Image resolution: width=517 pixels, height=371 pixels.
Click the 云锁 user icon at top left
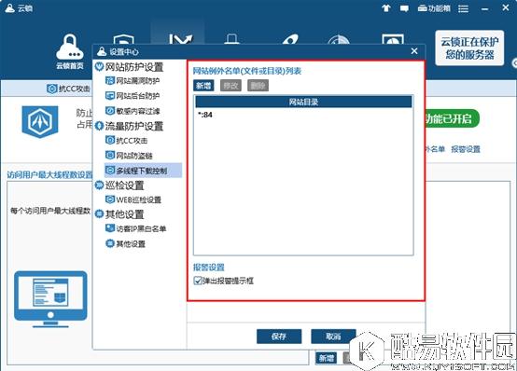click(x=10, y=8)
